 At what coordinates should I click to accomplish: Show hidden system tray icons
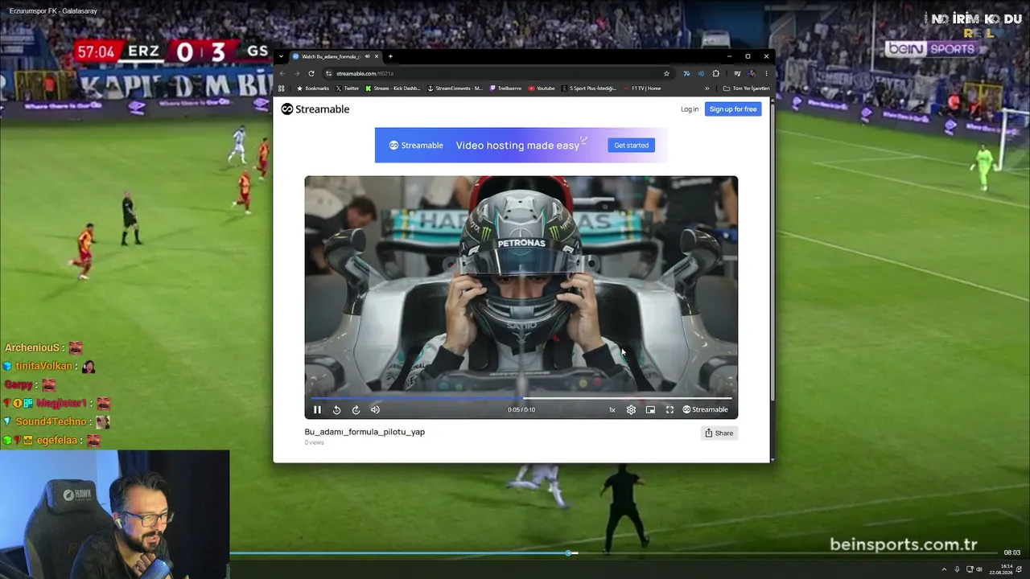(x=944, y=569)
